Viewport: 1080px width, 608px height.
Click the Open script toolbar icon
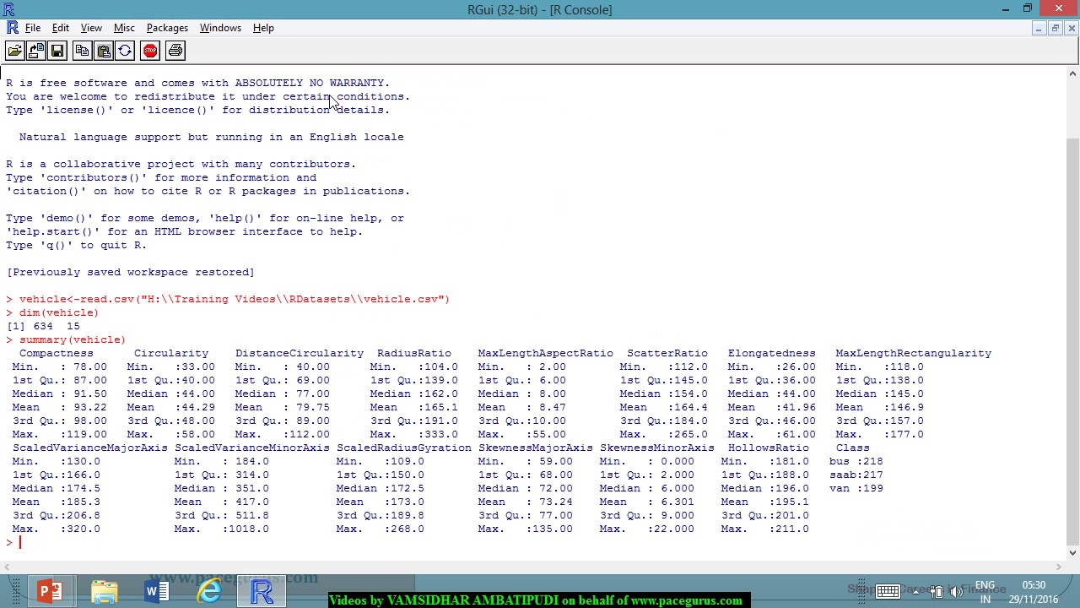point(14,51)
